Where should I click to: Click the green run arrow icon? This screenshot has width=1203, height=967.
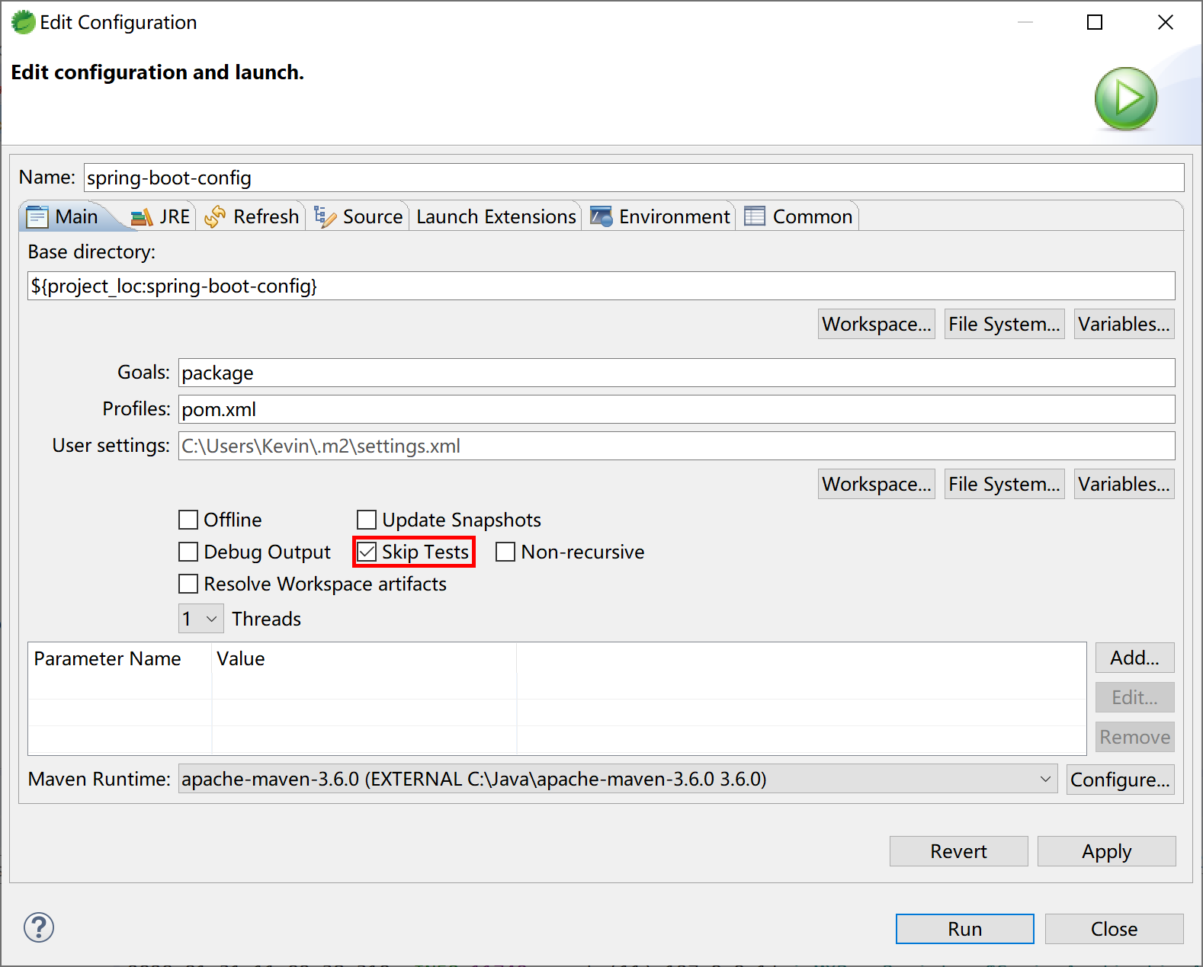tap(1125, 99)
